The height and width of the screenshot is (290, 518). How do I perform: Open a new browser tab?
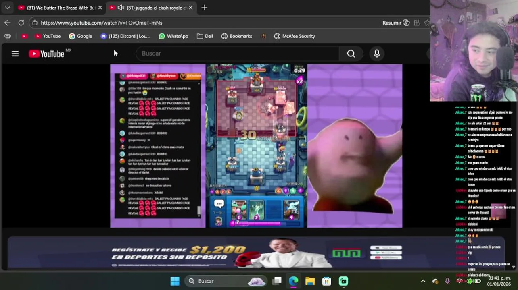click(204, 8)
